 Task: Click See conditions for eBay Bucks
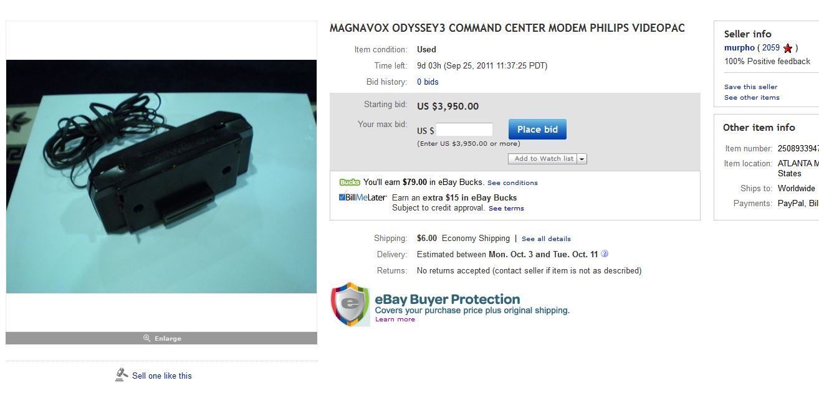[x=512, y=182]
